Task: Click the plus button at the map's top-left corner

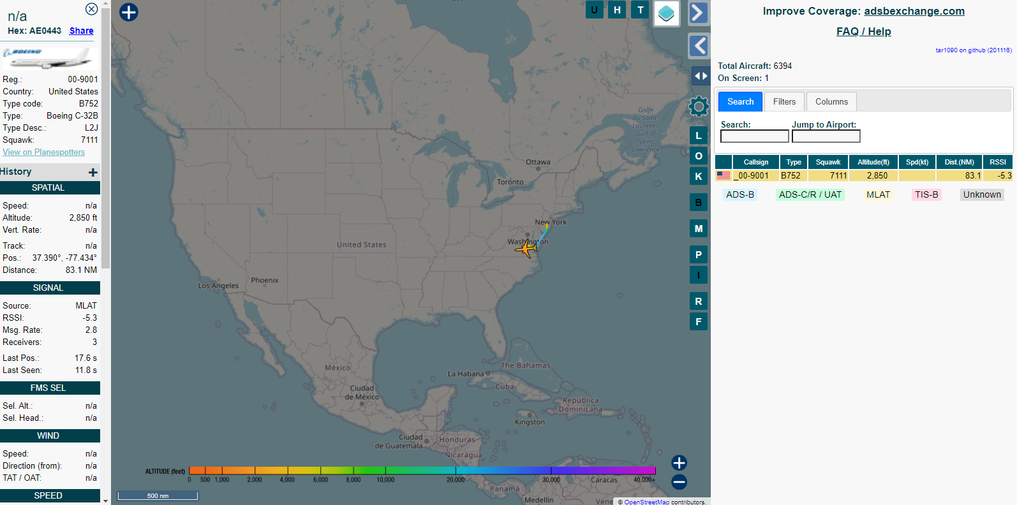Action: tap(129, 12)
